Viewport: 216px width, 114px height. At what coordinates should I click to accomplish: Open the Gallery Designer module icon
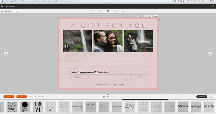coord(101,11)
